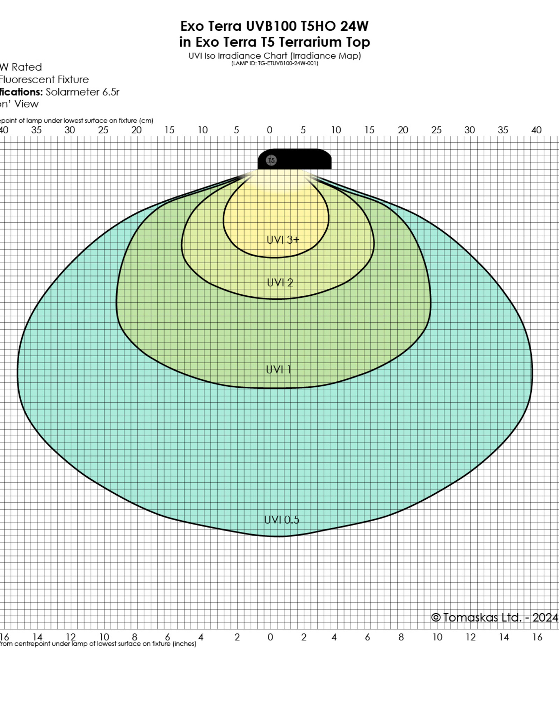The width and height of the screenshot is (559, 716).
Task: Click the UVI 3+ zone label
Action: 283,240
